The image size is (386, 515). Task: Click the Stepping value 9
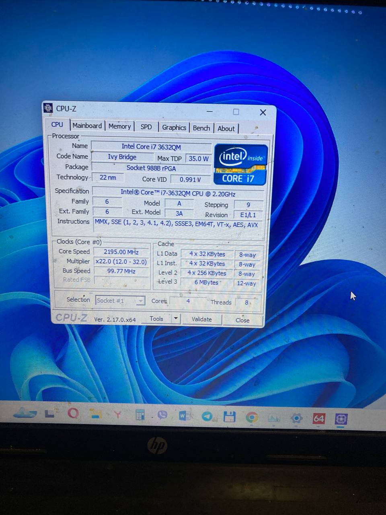(248, 205)
